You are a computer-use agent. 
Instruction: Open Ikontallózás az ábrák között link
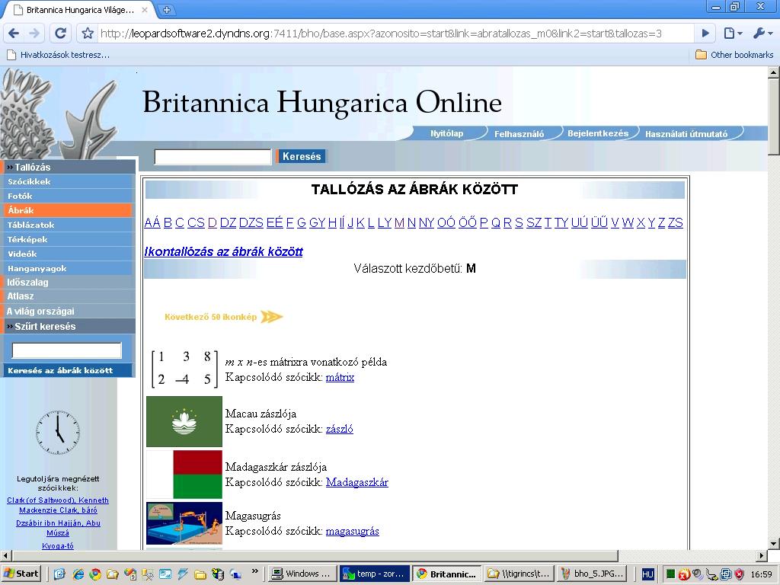coord(223,251)
